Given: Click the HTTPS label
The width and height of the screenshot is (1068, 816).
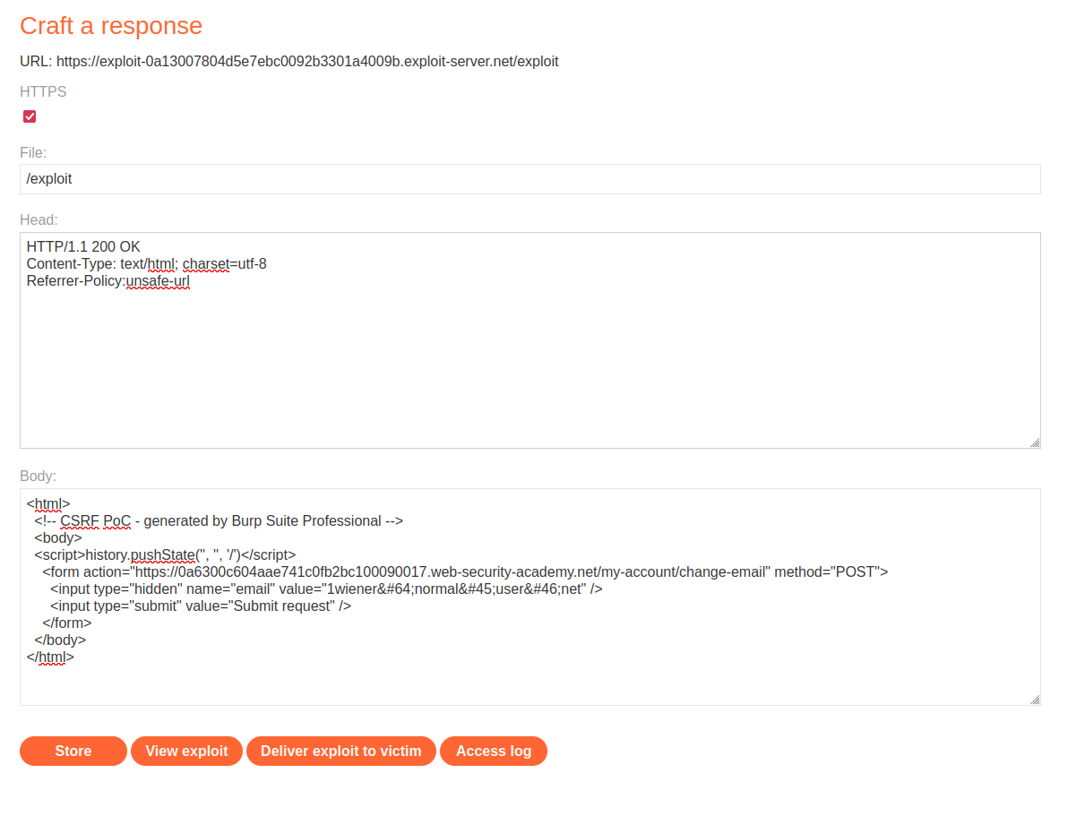Looking at the screenshot, I should pos(43,92).
